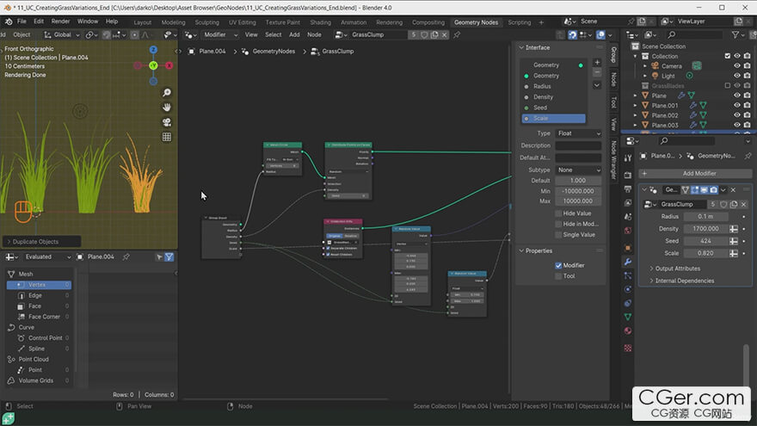Image resolution: width=757 pixels, height=426 pixels.
Task: Open the Render menu
Action: 60,22
